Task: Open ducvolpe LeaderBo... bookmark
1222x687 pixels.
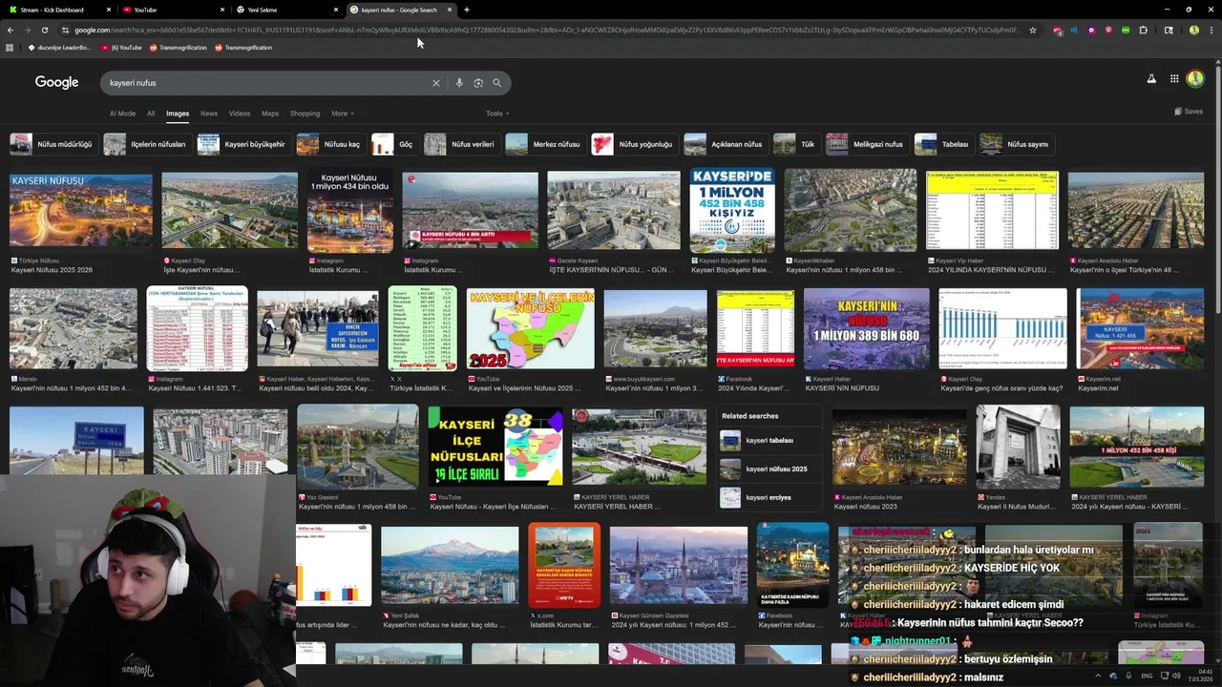Action: click(58, 48)
